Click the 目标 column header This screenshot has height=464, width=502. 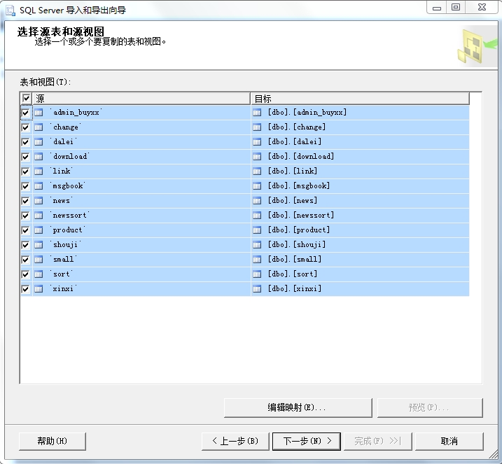coord(358,99)
